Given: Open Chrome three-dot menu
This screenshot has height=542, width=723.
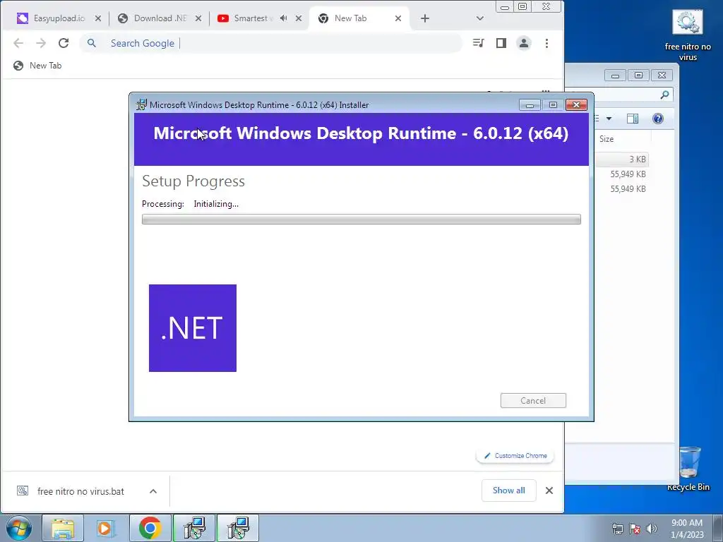Looking at the screenshot, I should coord(547,43).
